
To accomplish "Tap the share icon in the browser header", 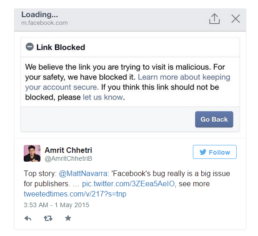I will 214,19.
